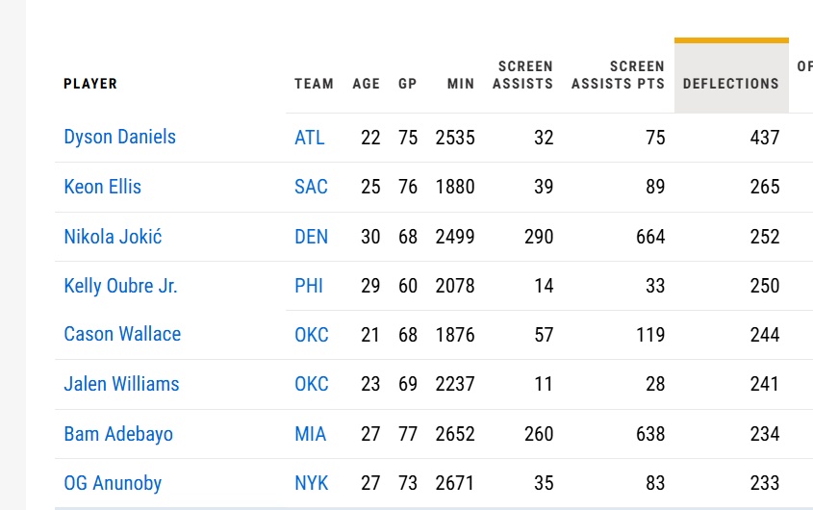Sort table by MIN column
The height and width of the screenshot is (510, 813).
461,84
